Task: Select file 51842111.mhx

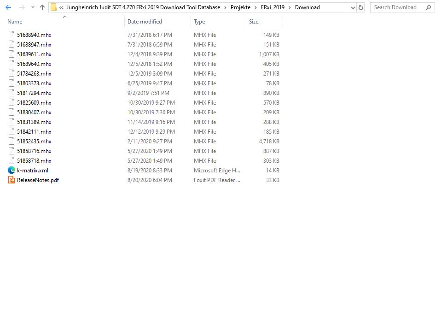Action: 34,131
